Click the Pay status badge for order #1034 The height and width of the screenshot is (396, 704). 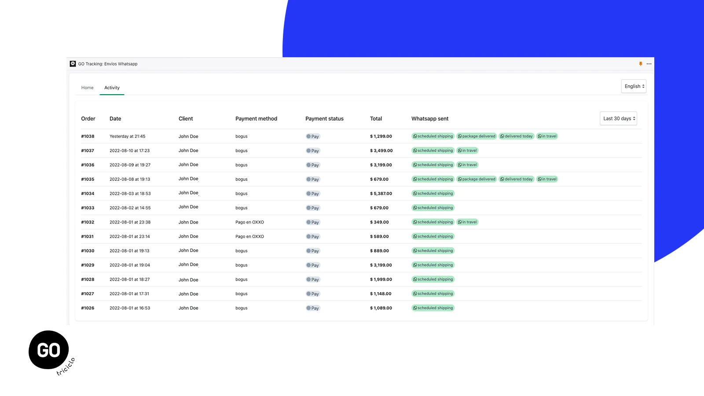(313, 194)
